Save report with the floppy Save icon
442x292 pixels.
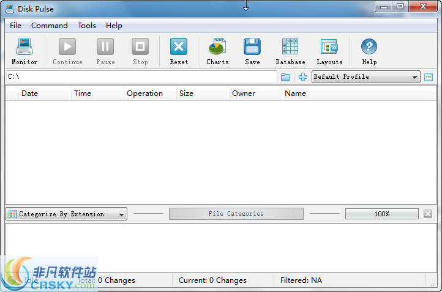(x=252, y=46)
